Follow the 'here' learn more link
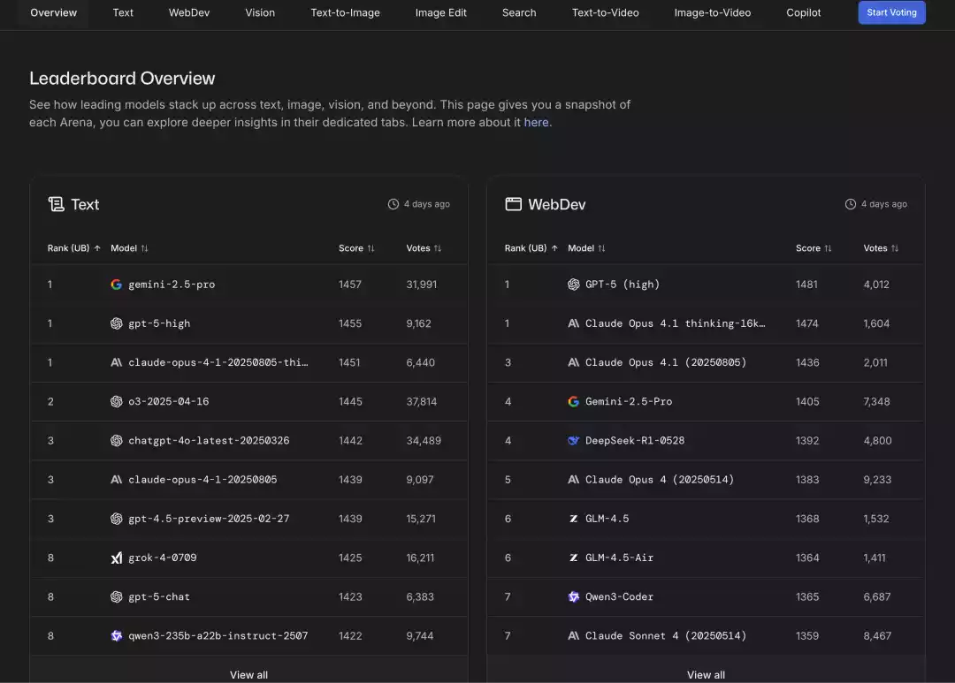Image resolution: width=955 pixels, height=683 pixels. (536, 122)
